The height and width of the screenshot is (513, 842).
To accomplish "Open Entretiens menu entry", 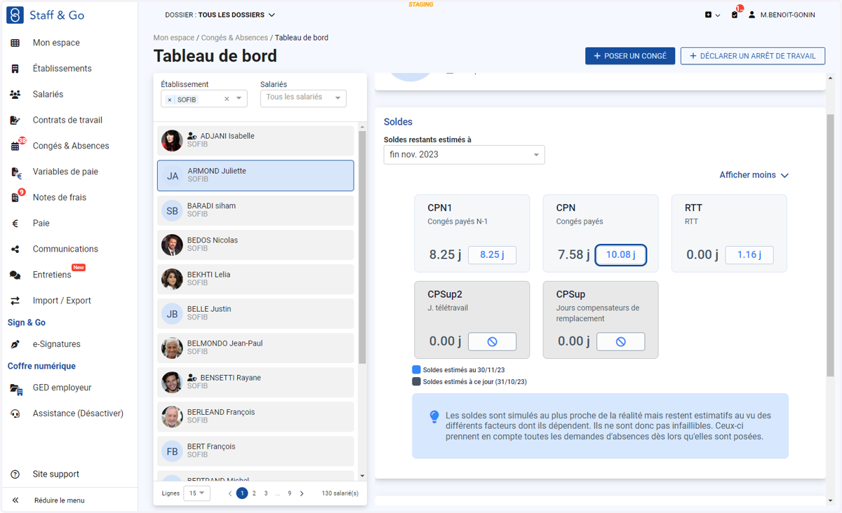I will click(x=52, y=275).
